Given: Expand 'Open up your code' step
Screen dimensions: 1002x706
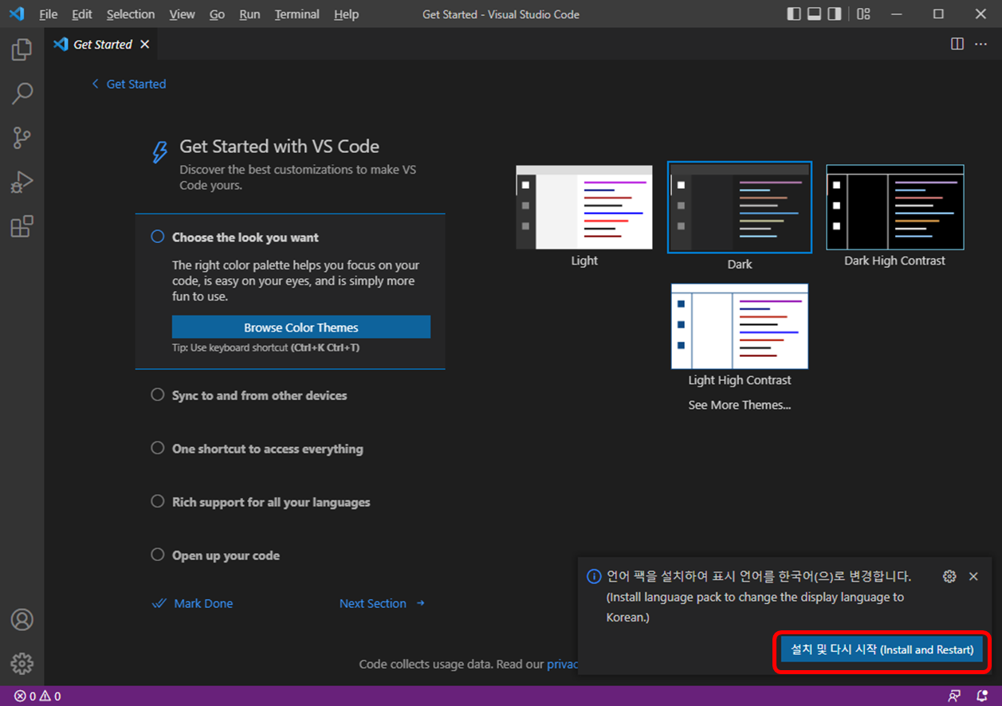Looking at the screenshot, I should tap(226, 555).
